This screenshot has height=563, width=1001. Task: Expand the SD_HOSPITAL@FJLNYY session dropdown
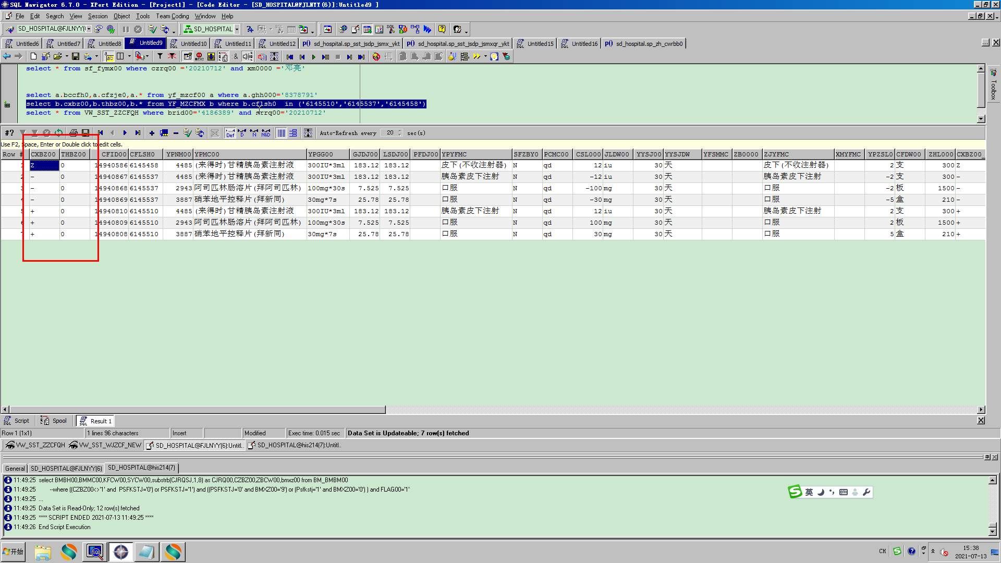tap(89, 29)
